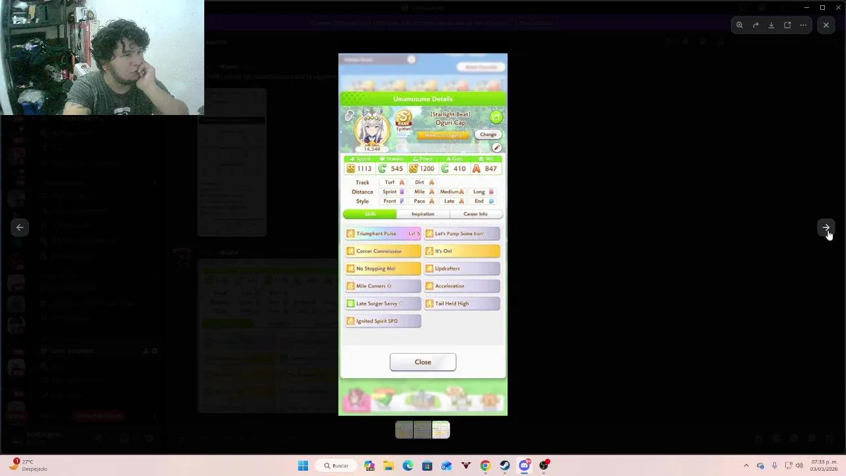
Task: Select the Mile Corners skill
Action: click(383, 286)
